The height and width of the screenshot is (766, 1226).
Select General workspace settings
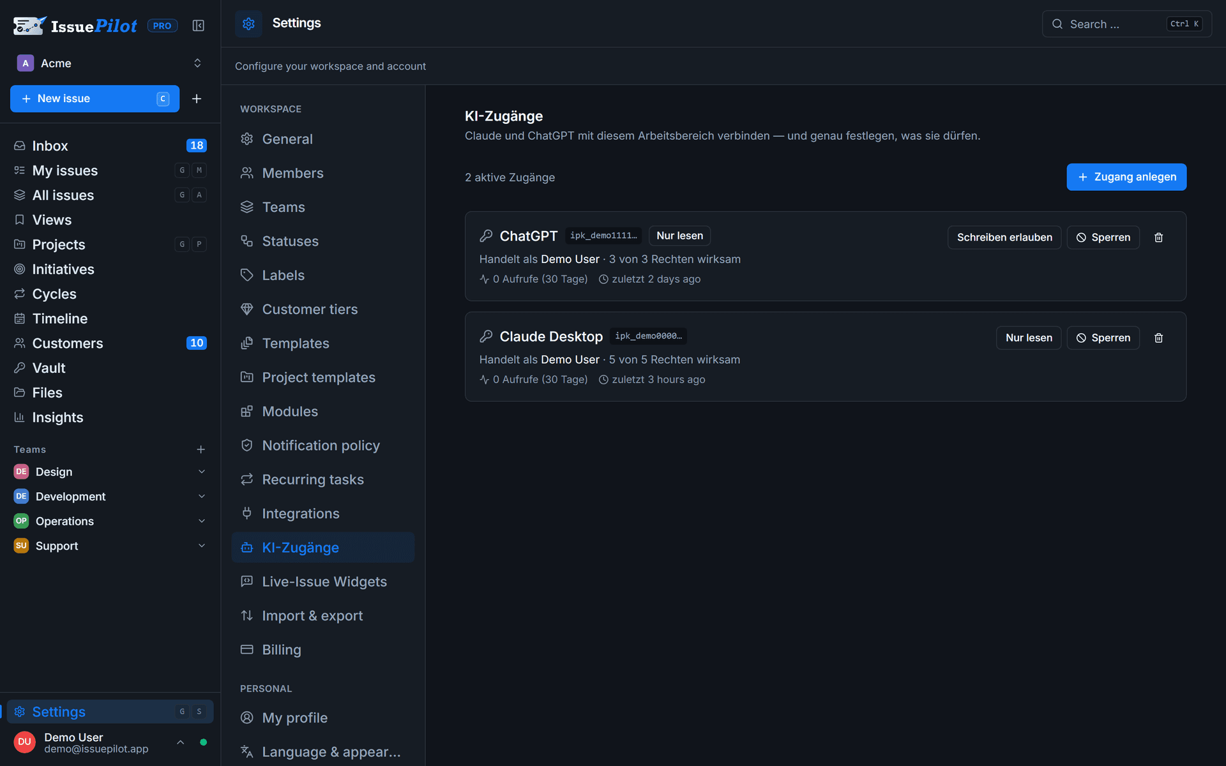click(x=323, y=139)
